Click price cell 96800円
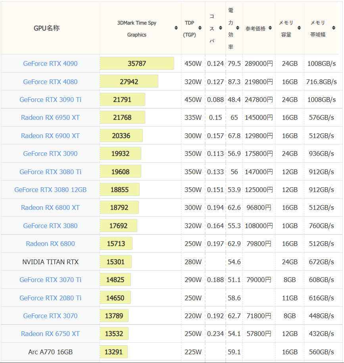Viewport: 344px width, 363px height. 259,207
